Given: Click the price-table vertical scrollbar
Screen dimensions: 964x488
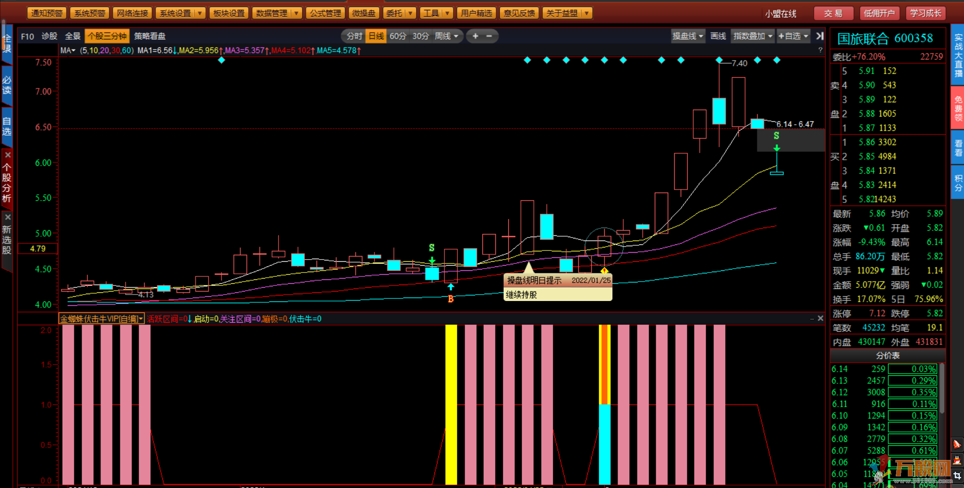Looking at the screenshot, I should click(942, 389).
